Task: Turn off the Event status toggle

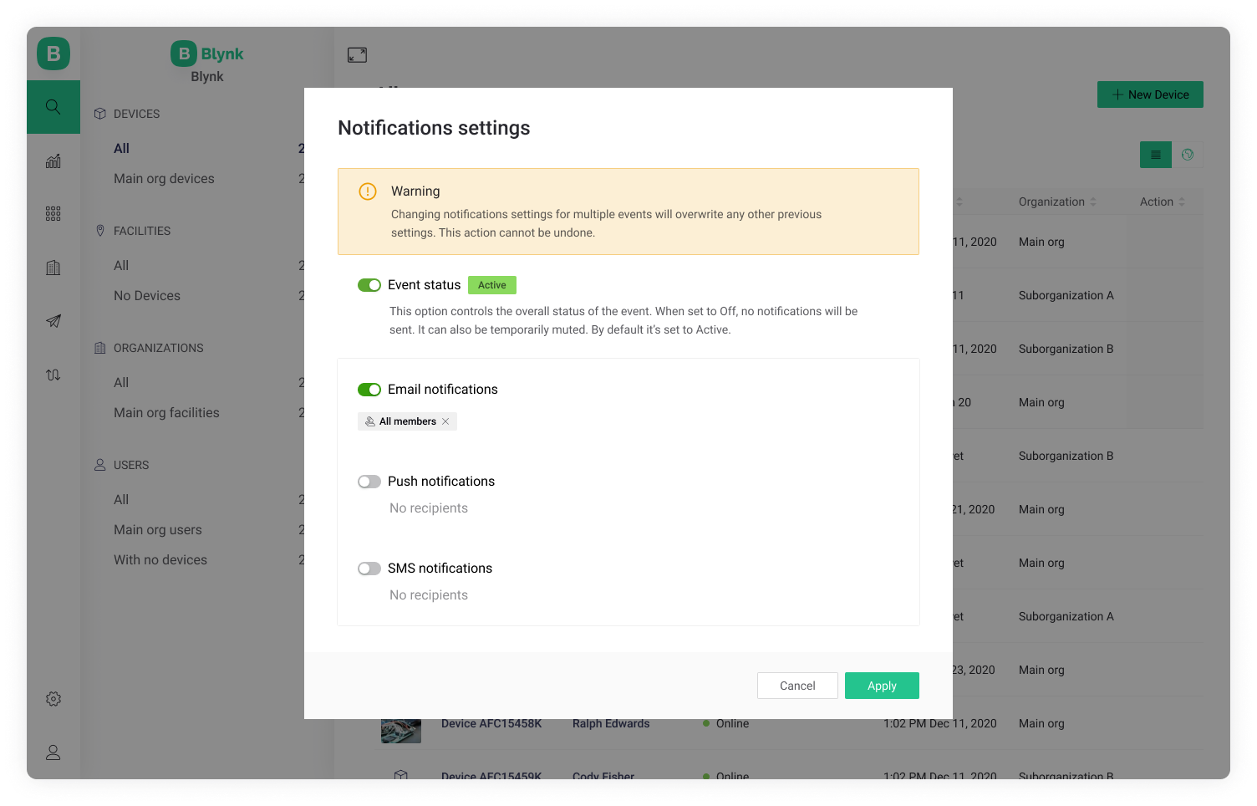Action: coord(369,285)
